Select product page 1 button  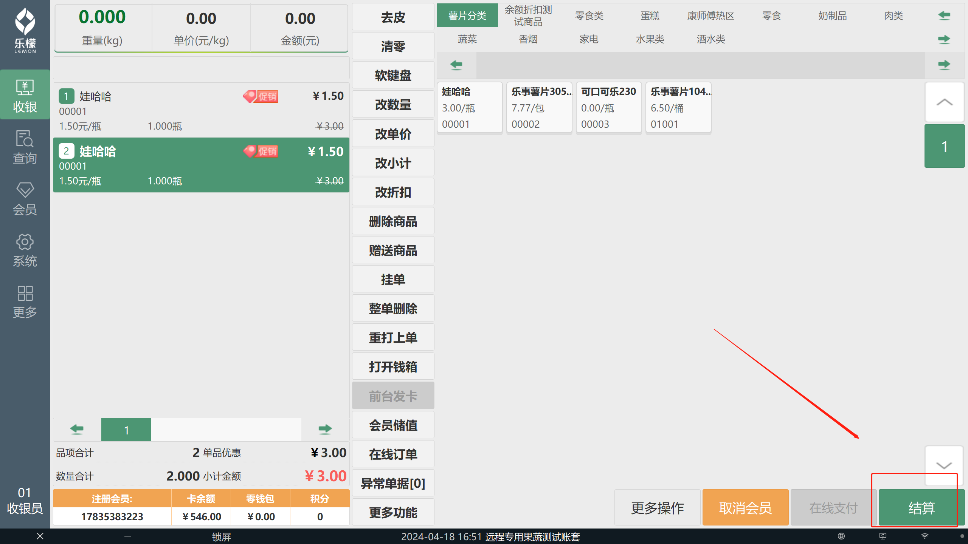point(944,146)
